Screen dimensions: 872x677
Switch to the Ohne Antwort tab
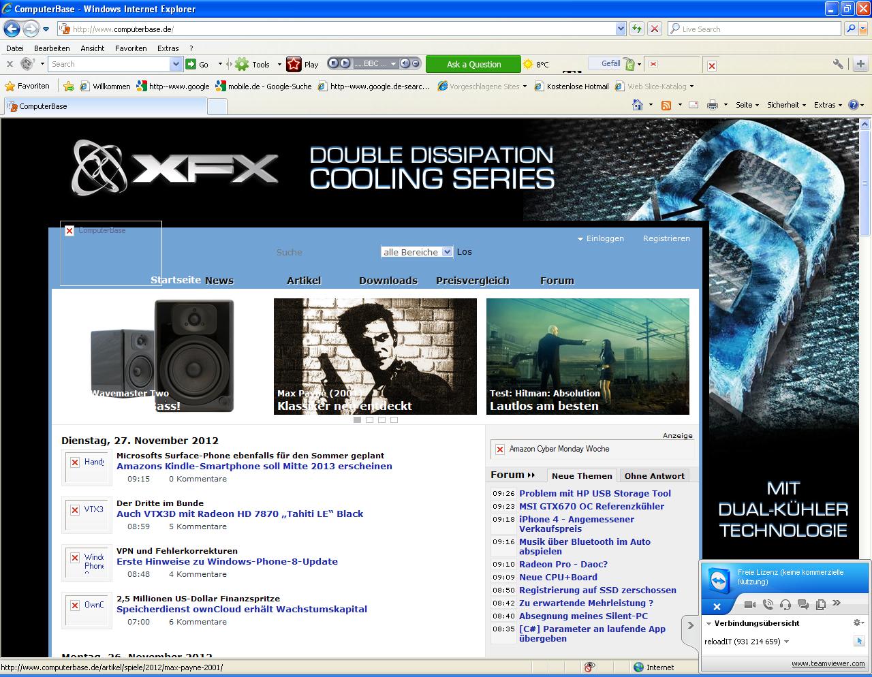pyautogui.click(x=654, y=476)
